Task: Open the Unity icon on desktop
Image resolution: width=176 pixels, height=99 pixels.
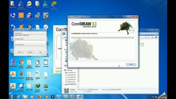Action: (x=29, y=27)
